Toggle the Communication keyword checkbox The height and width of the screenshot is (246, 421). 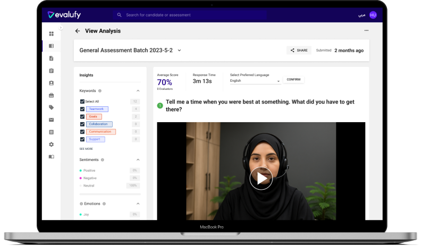click(x=82, y=131)
